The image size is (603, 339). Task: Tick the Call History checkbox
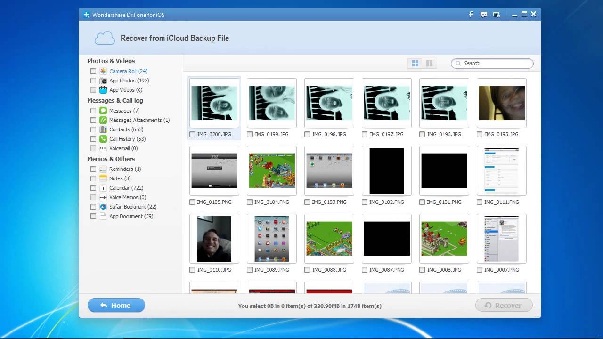point(93,139)
